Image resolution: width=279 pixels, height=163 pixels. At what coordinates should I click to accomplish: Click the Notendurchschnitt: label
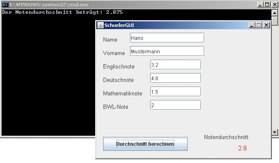[227, 137]
